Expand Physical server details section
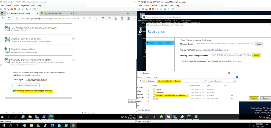Viewport: 271px width, 128px height. click(74, 49)
